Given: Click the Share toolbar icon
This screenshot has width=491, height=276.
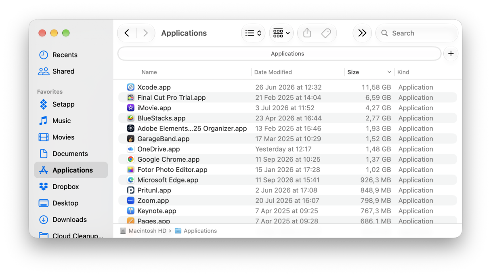Looking at the screenshot, I should [x=307, y=33].
